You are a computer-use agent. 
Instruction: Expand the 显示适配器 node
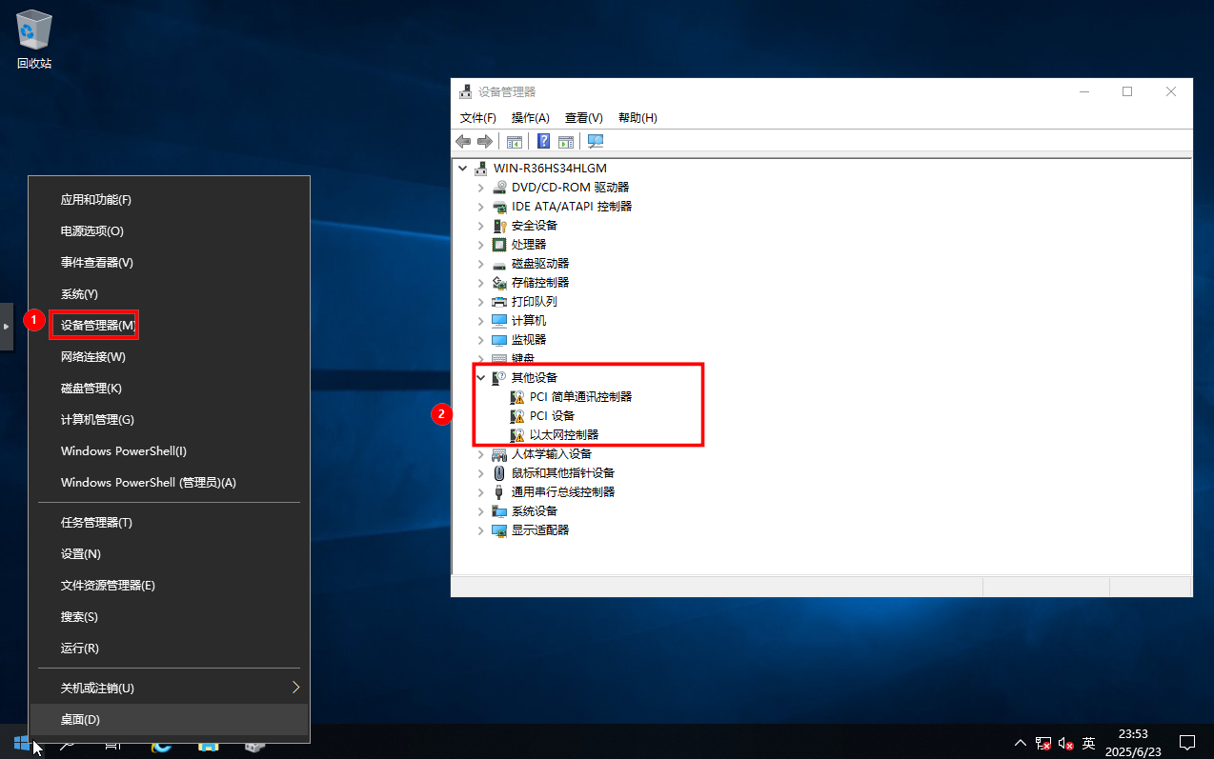coord(481,530)
